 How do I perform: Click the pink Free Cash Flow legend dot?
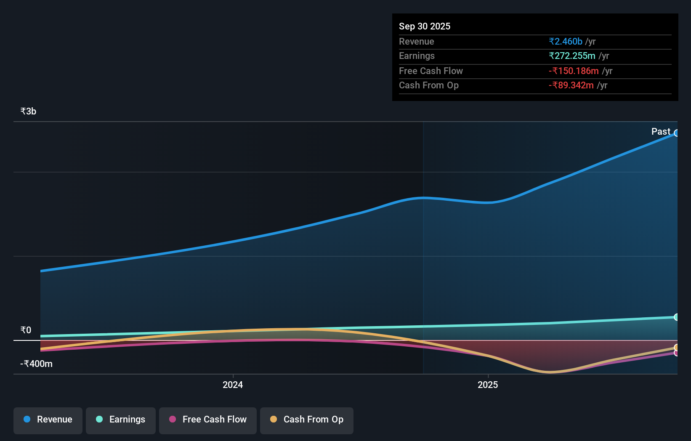pyautogui.click(x=172, y=419)
